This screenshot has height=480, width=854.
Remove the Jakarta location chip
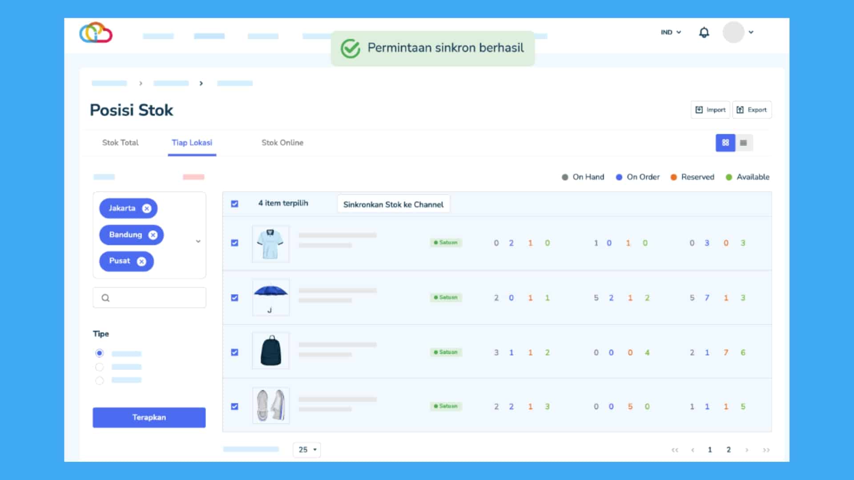146,208
